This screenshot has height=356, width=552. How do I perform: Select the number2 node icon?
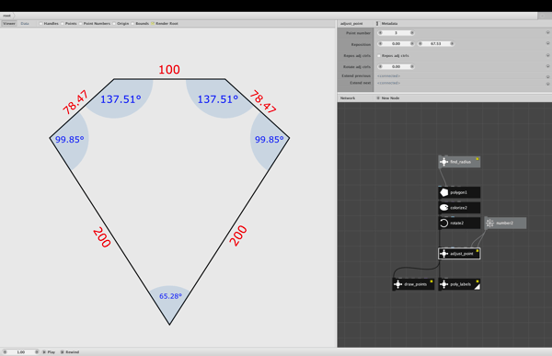click(x=489, y=223)
